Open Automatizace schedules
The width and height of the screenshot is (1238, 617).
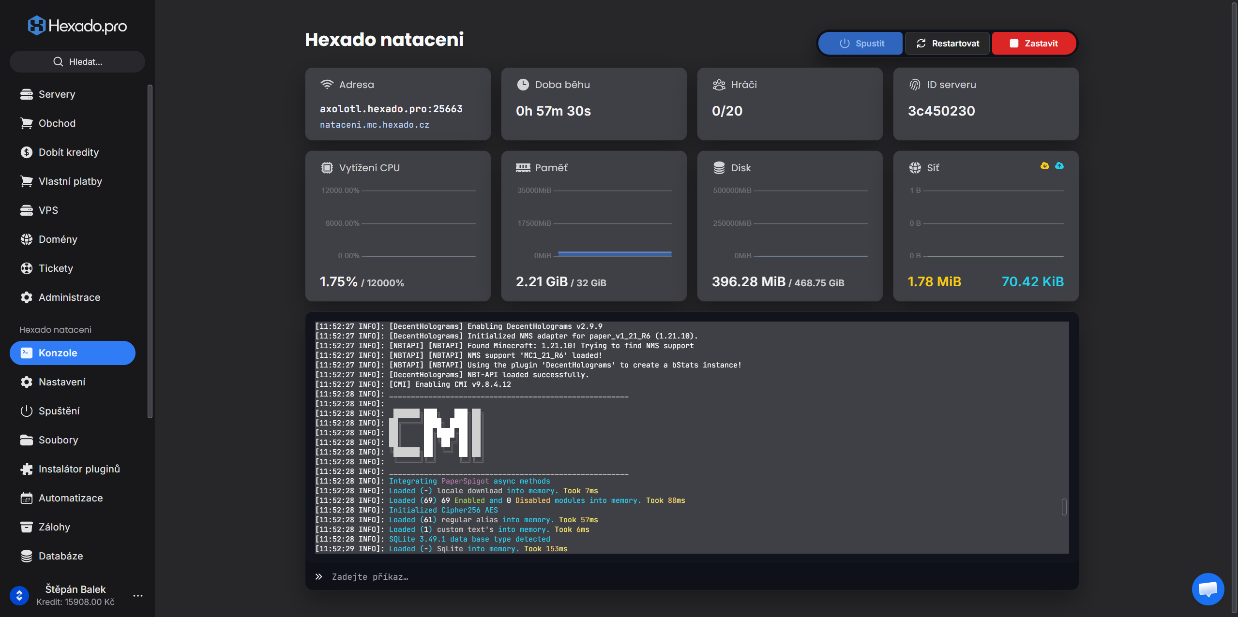coord(73,498)
